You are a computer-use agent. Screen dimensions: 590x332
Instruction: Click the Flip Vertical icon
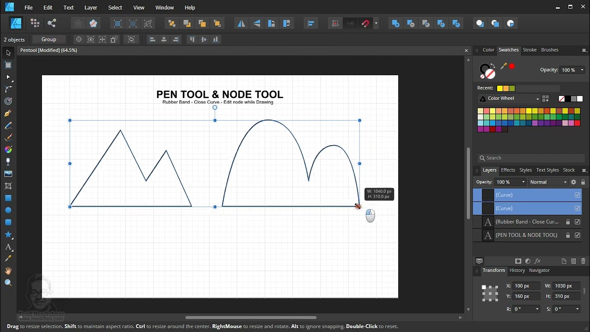tap(257, 24)
